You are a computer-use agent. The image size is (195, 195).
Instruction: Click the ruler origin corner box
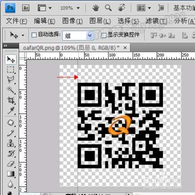click(23, 56)
